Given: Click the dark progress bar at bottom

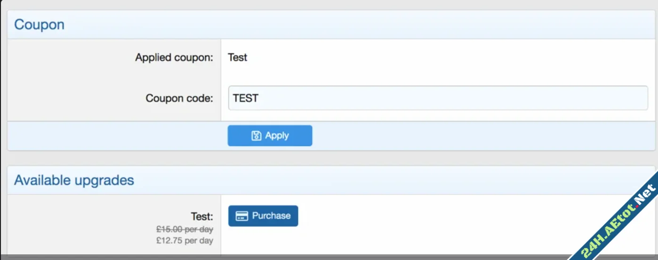Looking at the screenshot, I should coord(282,257).
